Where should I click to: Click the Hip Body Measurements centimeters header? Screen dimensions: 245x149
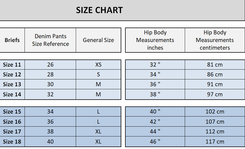(215, 40)
